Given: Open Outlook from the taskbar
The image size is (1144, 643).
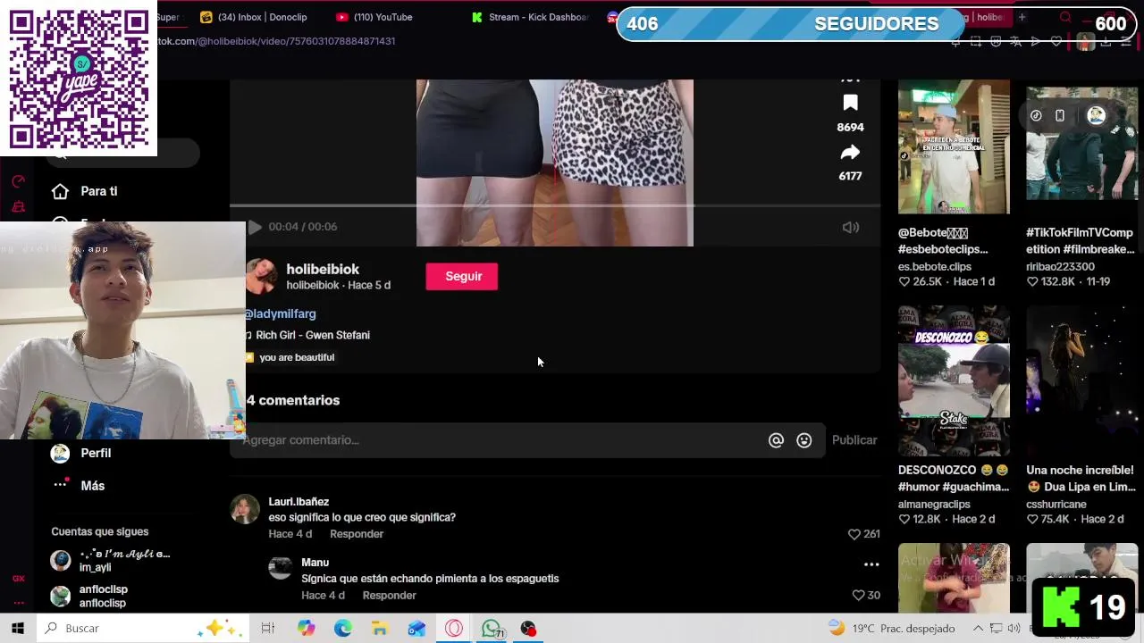Looking at the screenshot, I should tap(416, 629).
